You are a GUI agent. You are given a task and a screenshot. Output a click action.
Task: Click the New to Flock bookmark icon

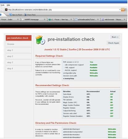(10, 15)
